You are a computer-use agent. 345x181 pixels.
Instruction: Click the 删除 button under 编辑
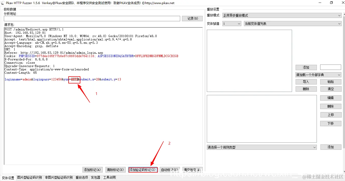tap(331, 106)
